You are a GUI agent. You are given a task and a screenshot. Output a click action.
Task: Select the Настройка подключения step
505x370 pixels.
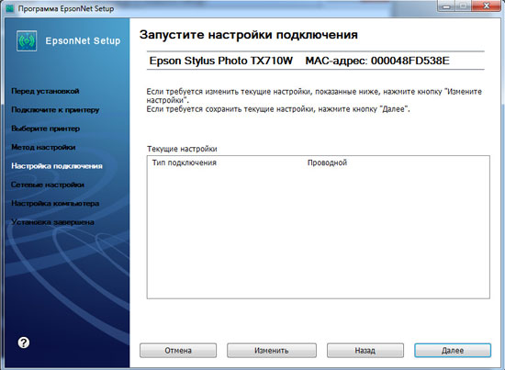[57, 166]
